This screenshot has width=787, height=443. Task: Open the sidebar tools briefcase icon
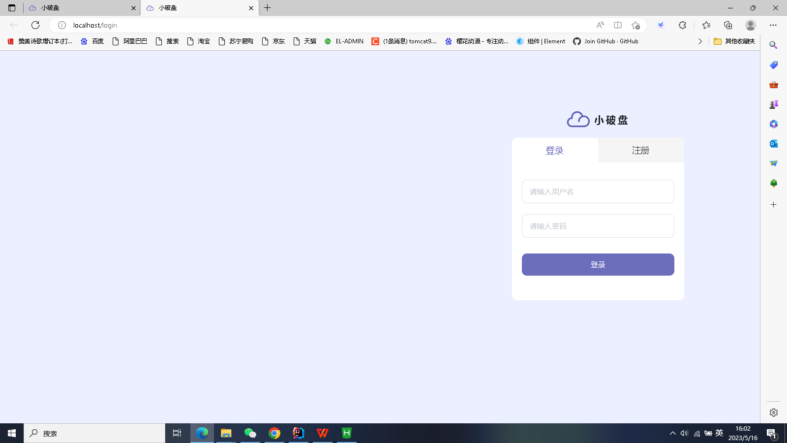tap(773, 85)
